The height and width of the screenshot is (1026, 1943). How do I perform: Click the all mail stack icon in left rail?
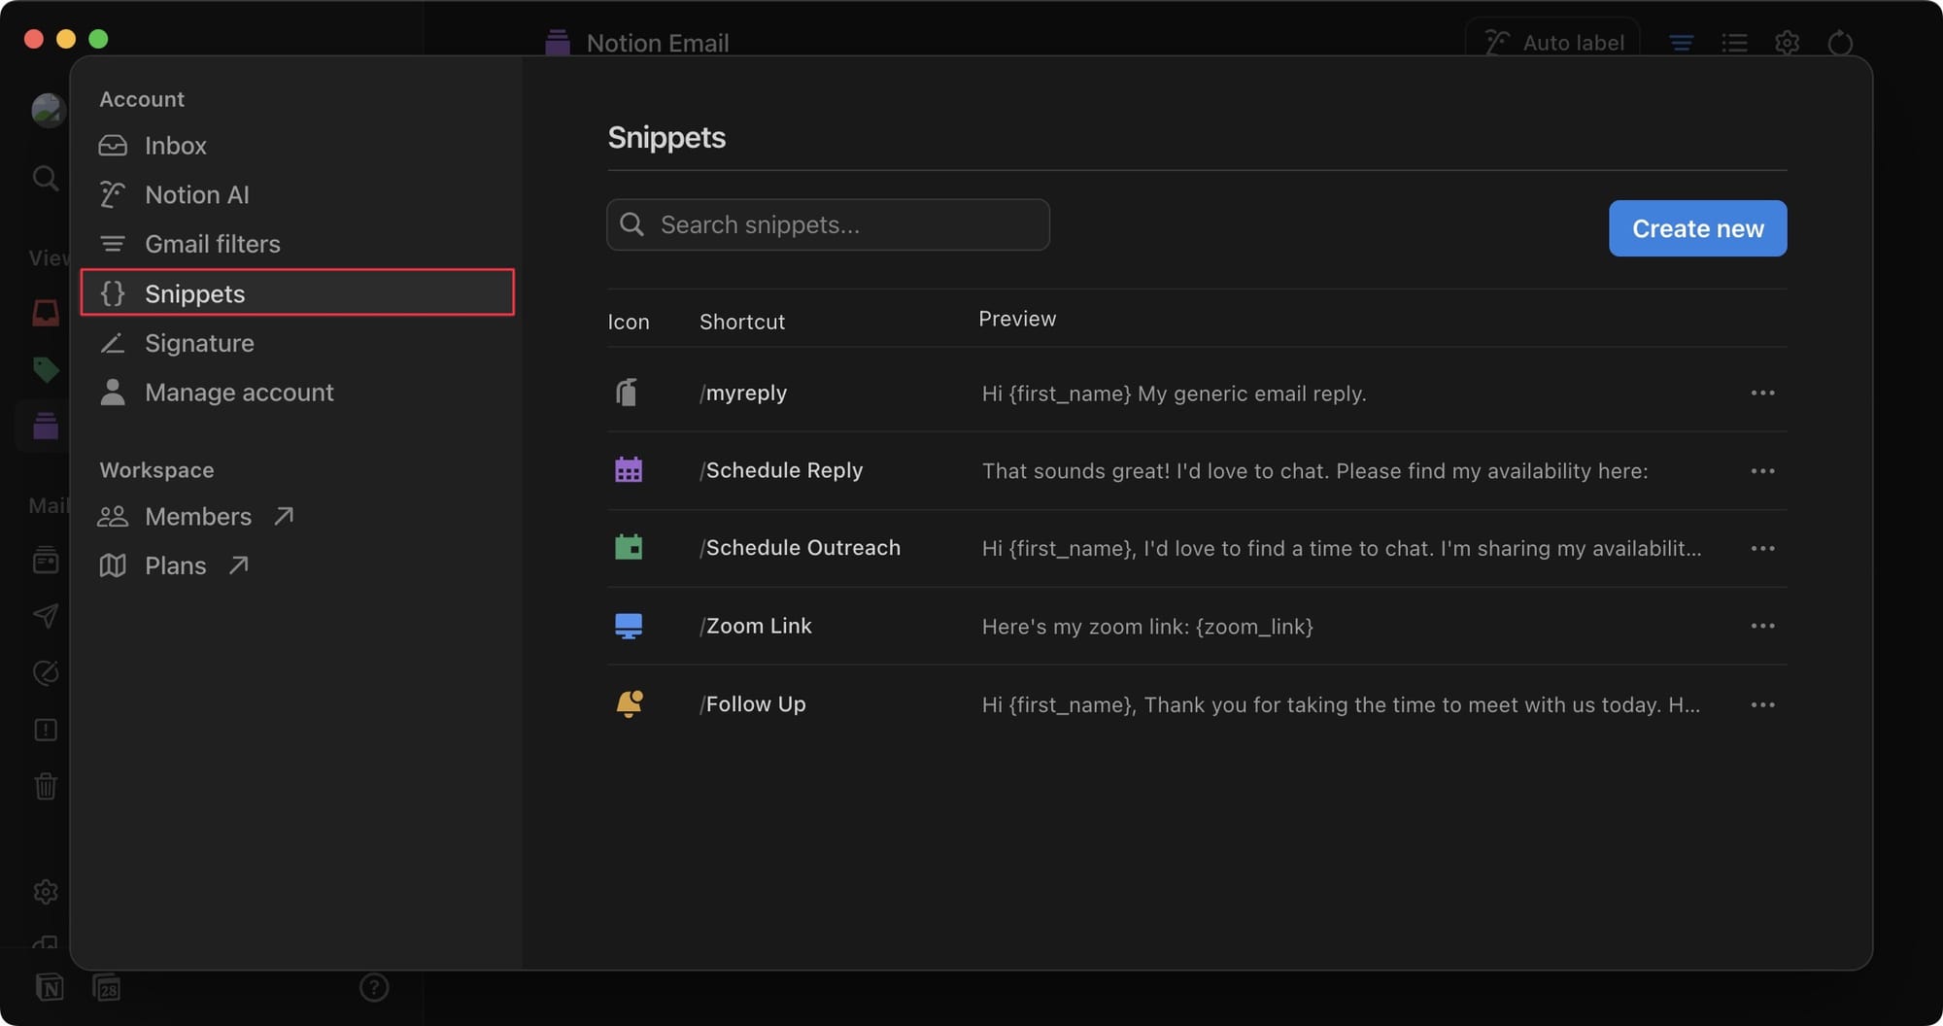pyautogui.click(x=45, y=560)
